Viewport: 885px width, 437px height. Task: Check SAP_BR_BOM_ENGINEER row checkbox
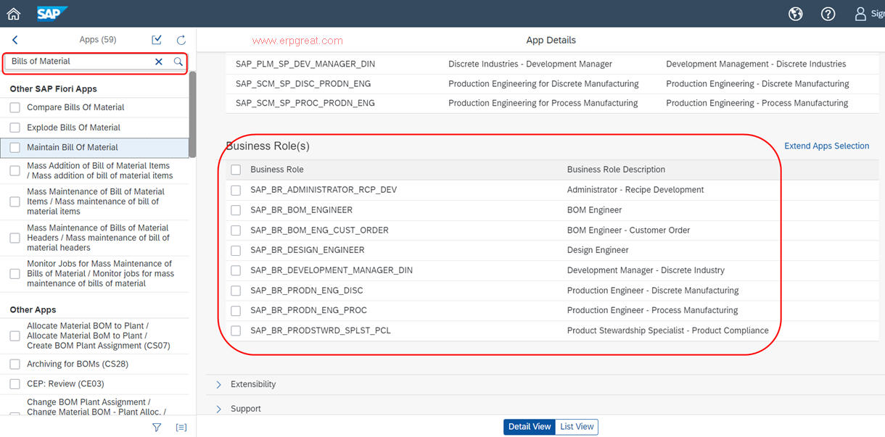click(236, 210)
